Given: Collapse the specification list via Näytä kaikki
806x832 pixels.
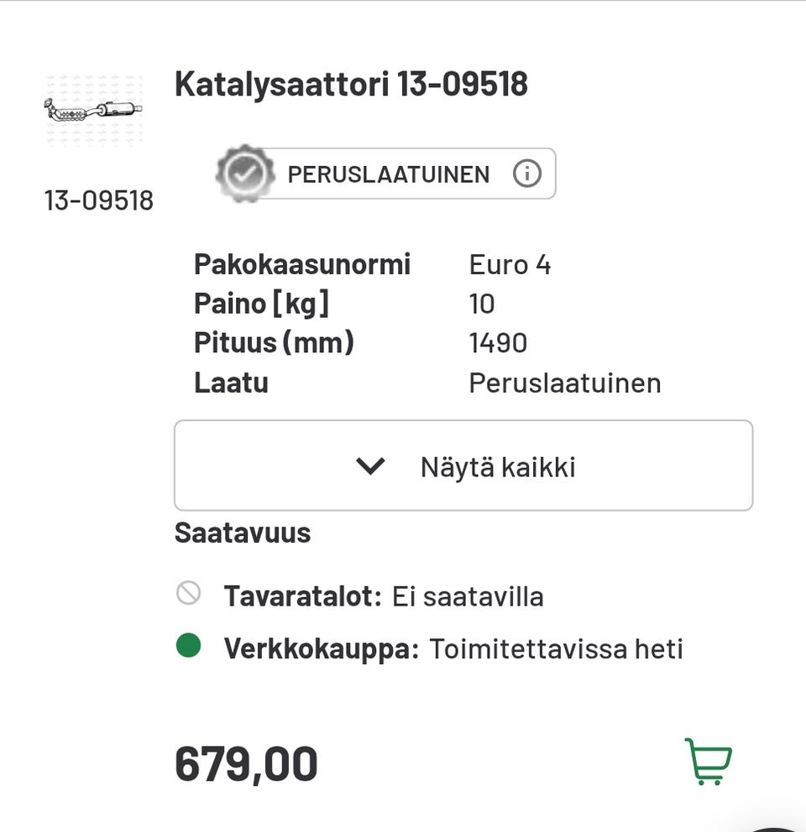Looking at the screenshot, I should pyautogui.click(x=463, y=465).
